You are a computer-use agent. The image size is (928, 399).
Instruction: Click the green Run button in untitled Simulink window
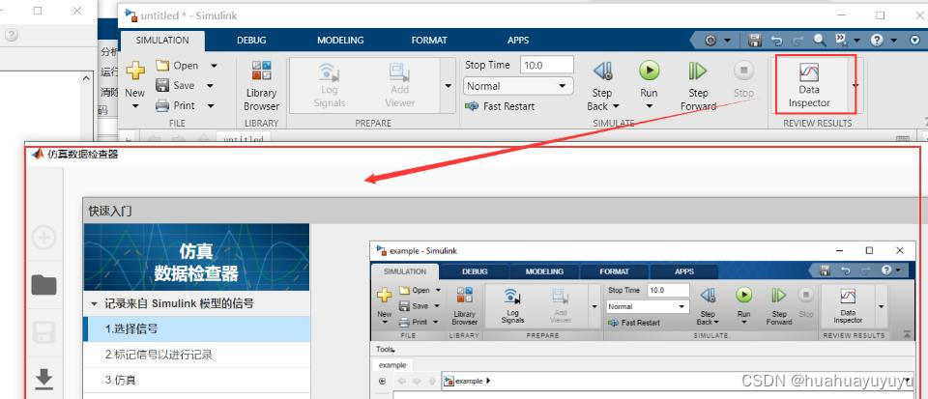coord(650,71)
